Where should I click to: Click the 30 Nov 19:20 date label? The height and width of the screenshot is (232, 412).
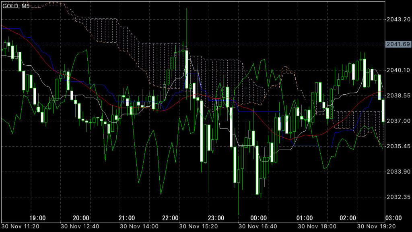point(376,228)
